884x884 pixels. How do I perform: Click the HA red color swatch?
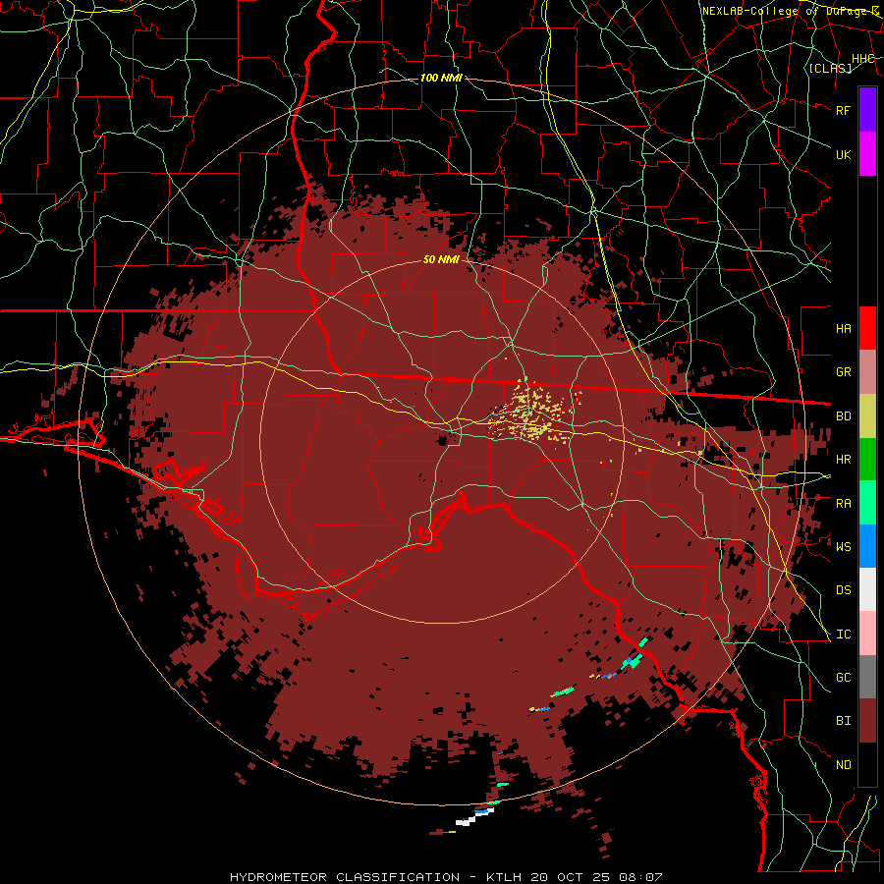867,328
